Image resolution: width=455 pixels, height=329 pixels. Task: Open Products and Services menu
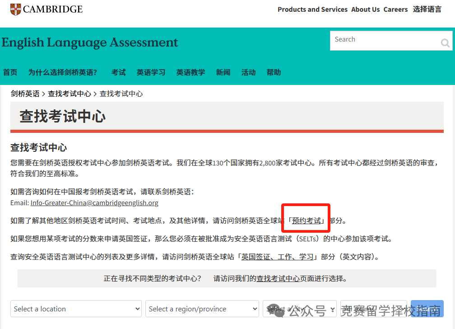tap(312, 9)
